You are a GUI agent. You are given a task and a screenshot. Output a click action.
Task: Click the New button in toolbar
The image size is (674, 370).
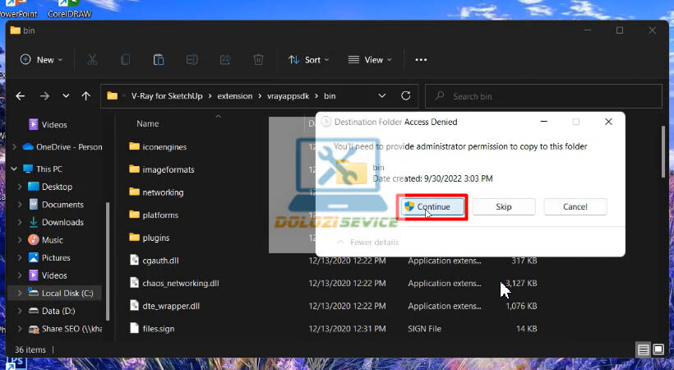(39, 60)
